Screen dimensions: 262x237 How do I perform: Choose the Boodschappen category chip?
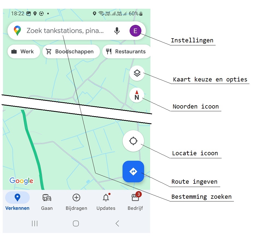coord(71,51)
